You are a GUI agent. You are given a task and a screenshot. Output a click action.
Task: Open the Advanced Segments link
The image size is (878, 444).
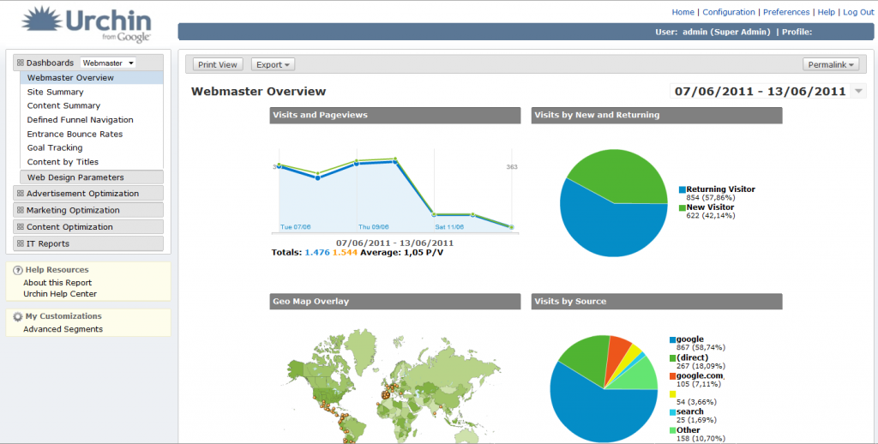(63, 329)
